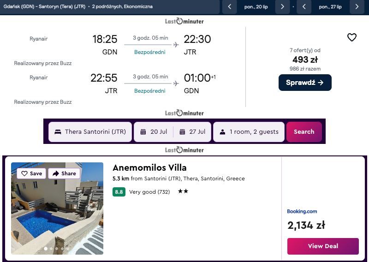
Task: Advance return date after 27 lip
Action: point(357,7)
